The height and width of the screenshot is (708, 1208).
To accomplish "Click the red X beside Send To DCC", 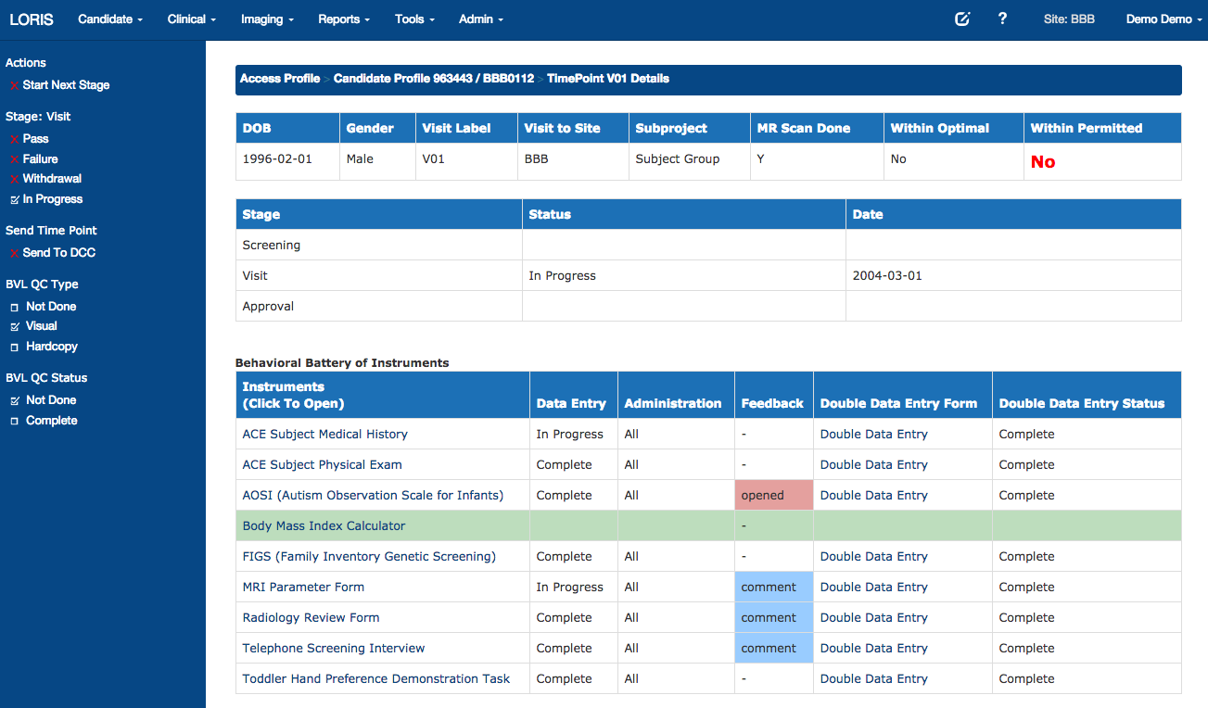I will click(14, 253).
